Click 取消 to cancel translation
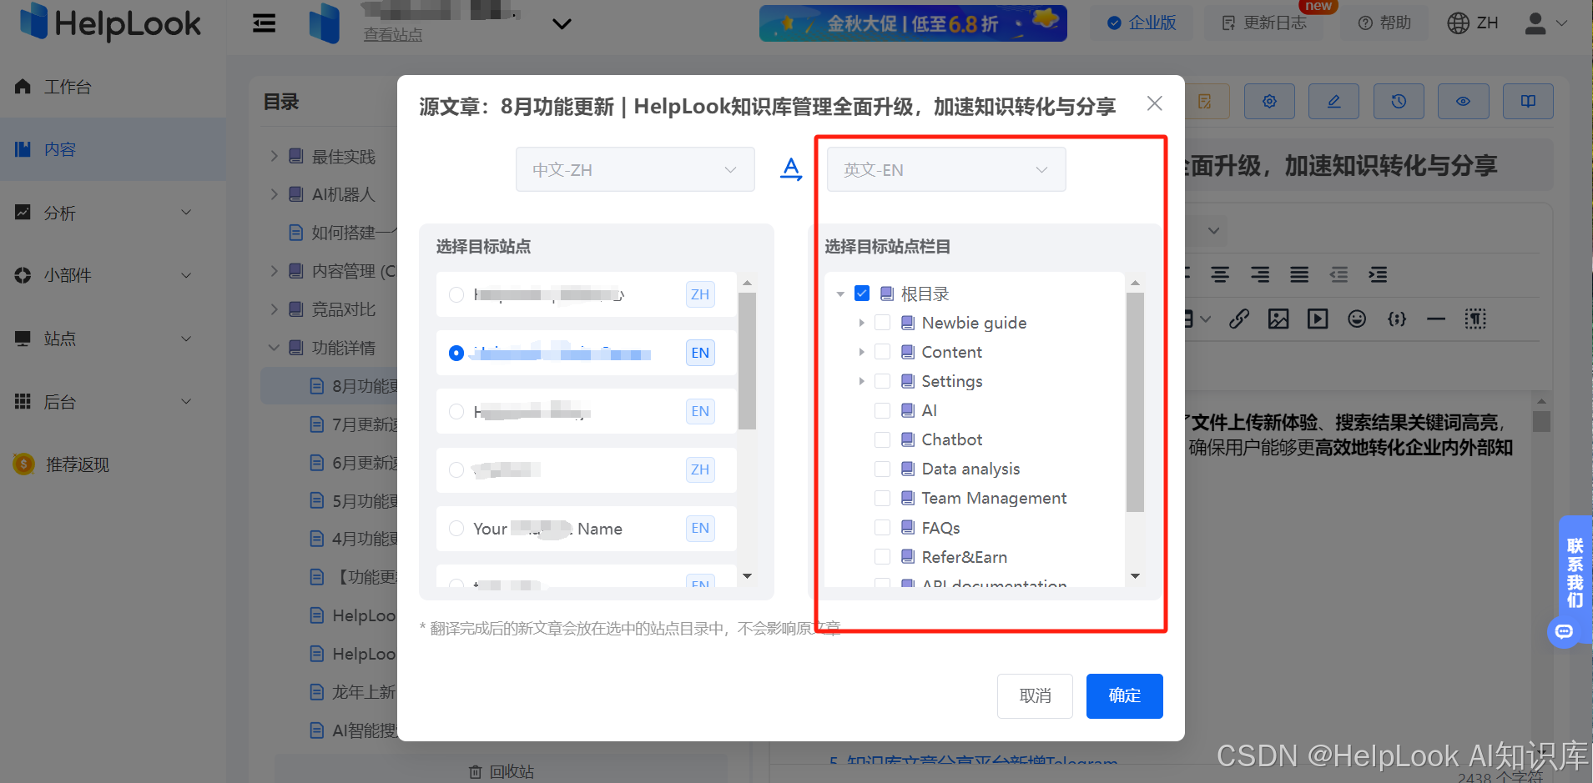 [1035, 695]
